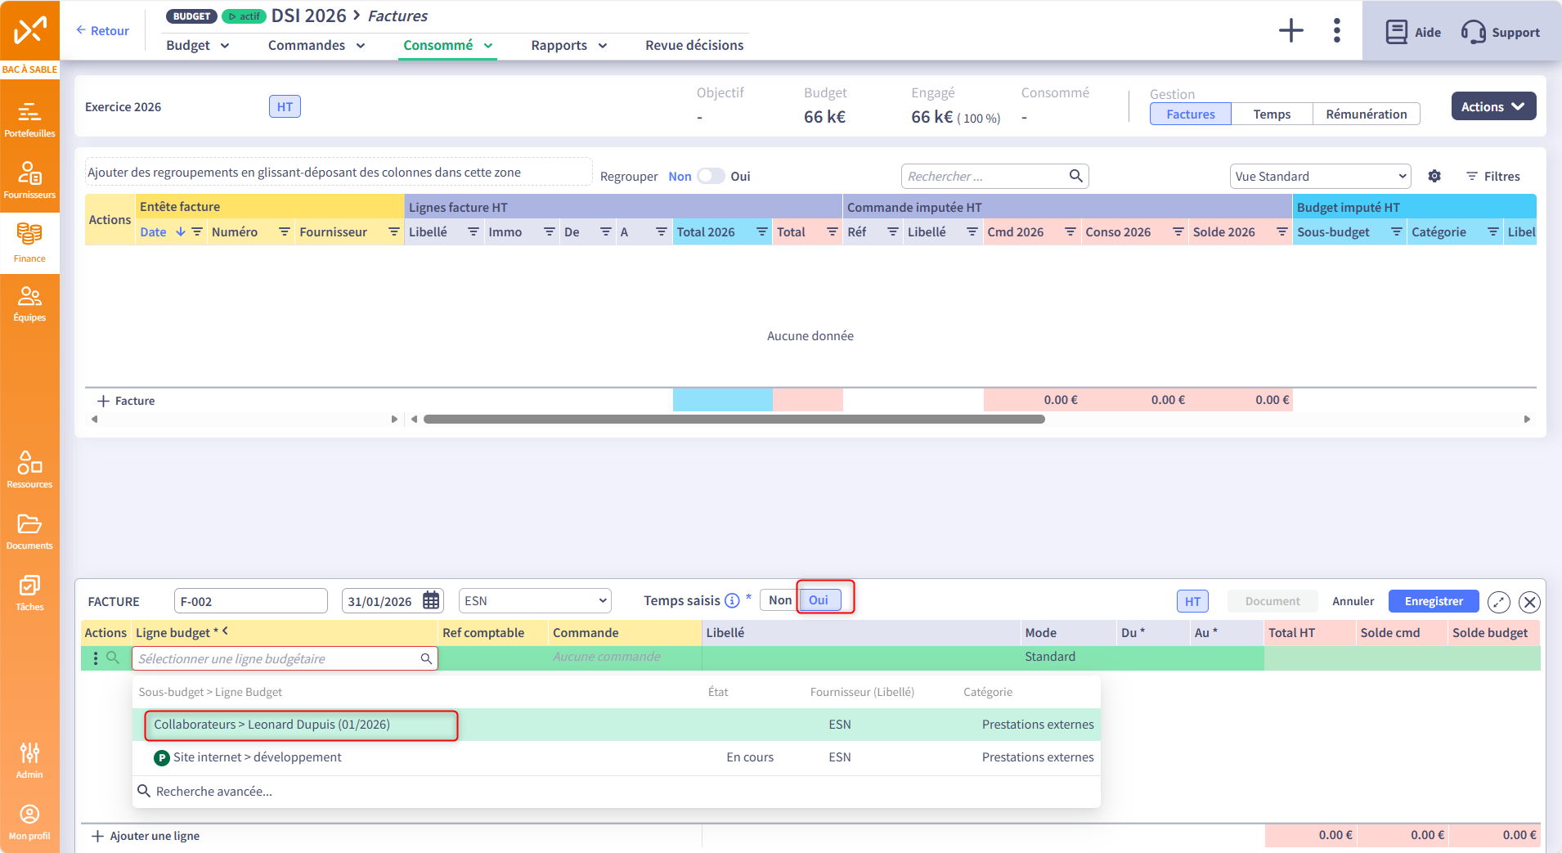
Task: Open the Vue Standard dropdown
Action: tap(1320, 177)
